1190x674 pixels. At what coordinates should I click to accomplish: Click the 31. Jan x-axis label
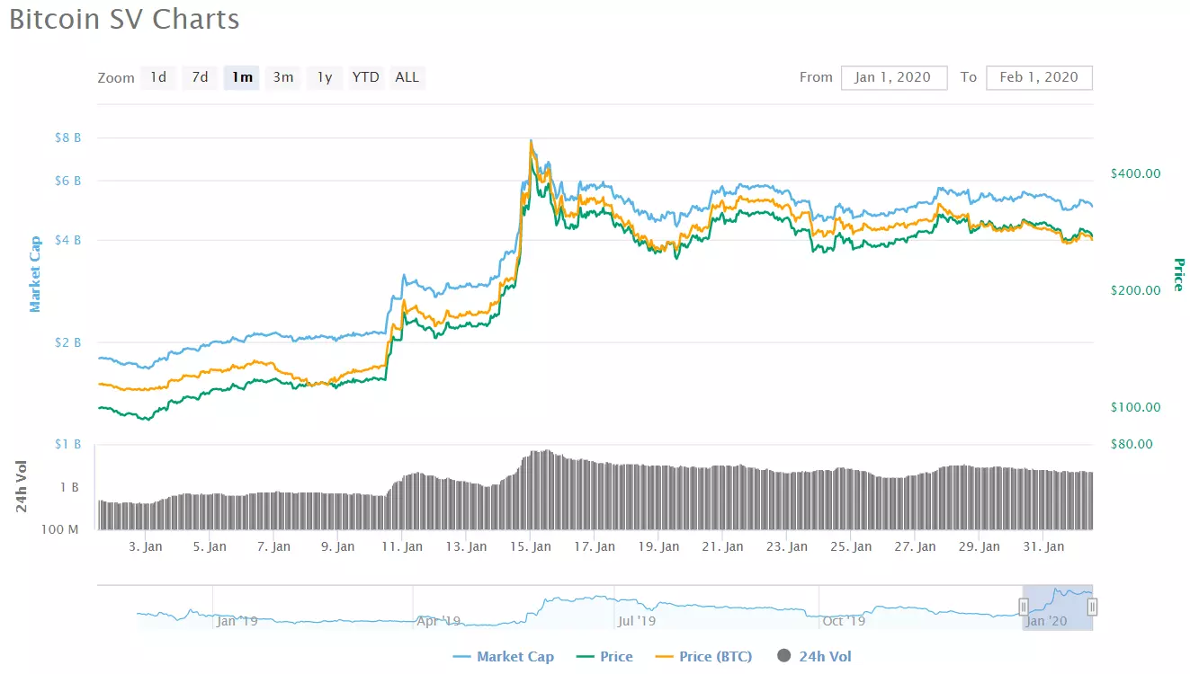[1043, 546]
